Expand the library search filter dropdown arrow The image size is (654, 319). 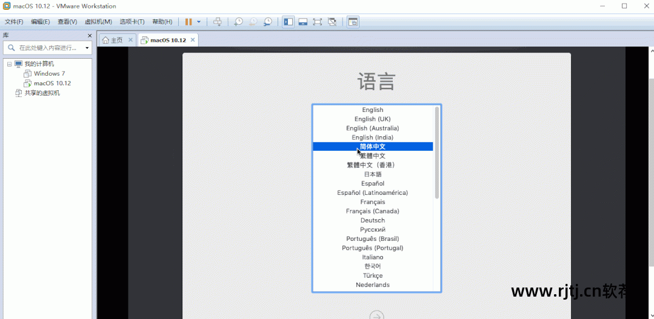coord(87,48)
